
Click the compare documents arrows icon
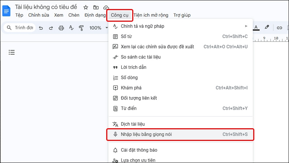point(115,57)
